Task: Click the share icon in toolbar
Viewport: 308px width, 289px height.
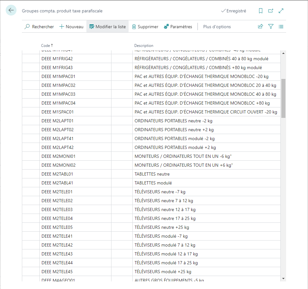Action: point(260,27)
